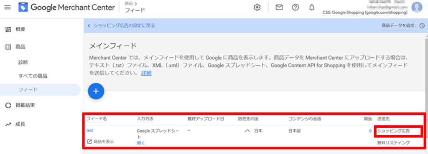428x154 pixels.
Task: Open 診断 under 商品
Action: [x=23, y=63]
